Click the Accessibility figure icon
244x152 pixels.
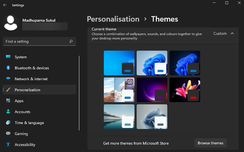click(x=8, y=144)
